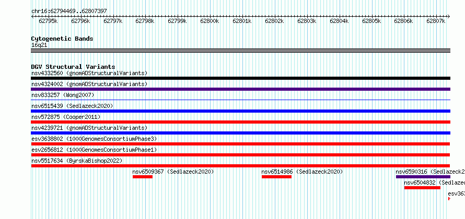Open the nsv833257 (Wong2007) label
Image resolution: width=465 pixels, height=219 pixels.
click(63, 95)
